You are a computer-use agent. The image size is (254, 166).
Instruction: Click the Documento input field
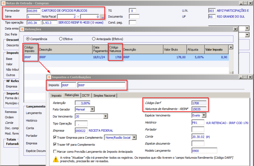134,17
